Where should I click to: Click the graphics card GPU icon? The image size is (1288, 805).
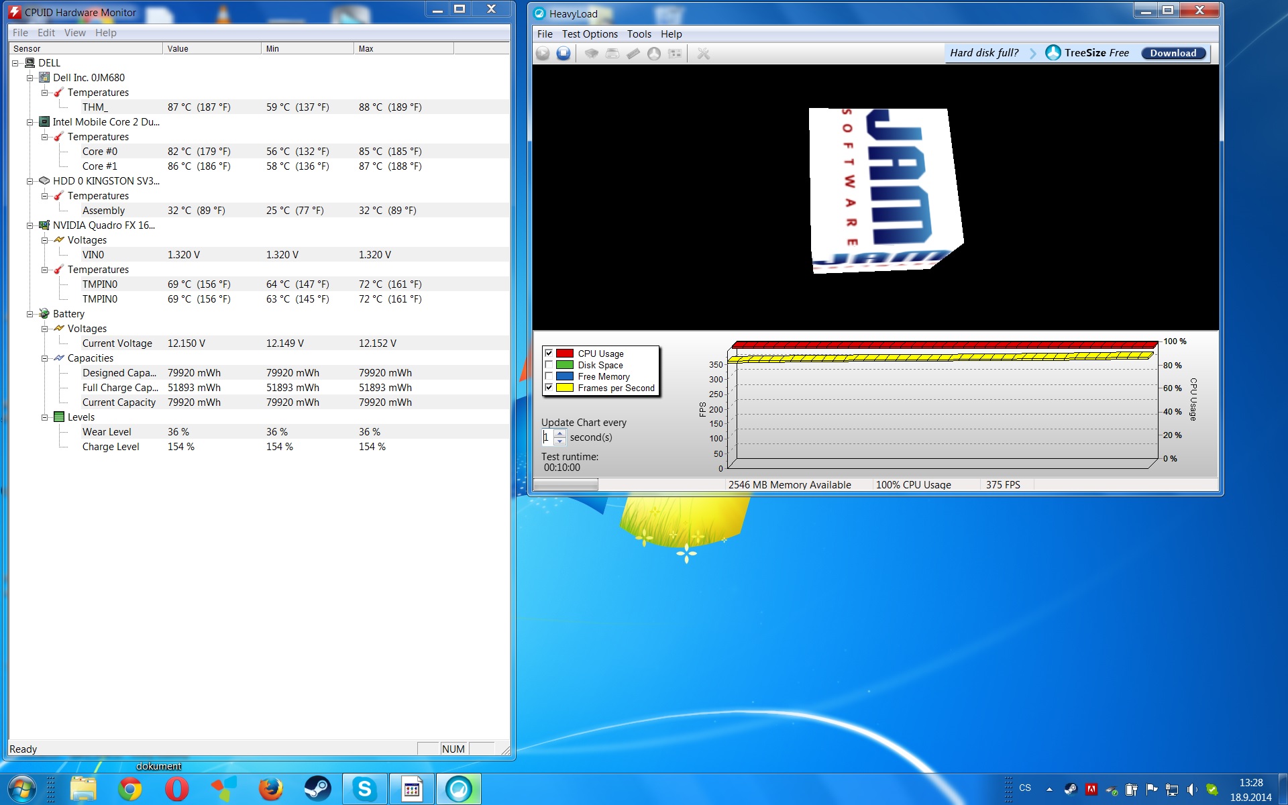coord(675,54)
